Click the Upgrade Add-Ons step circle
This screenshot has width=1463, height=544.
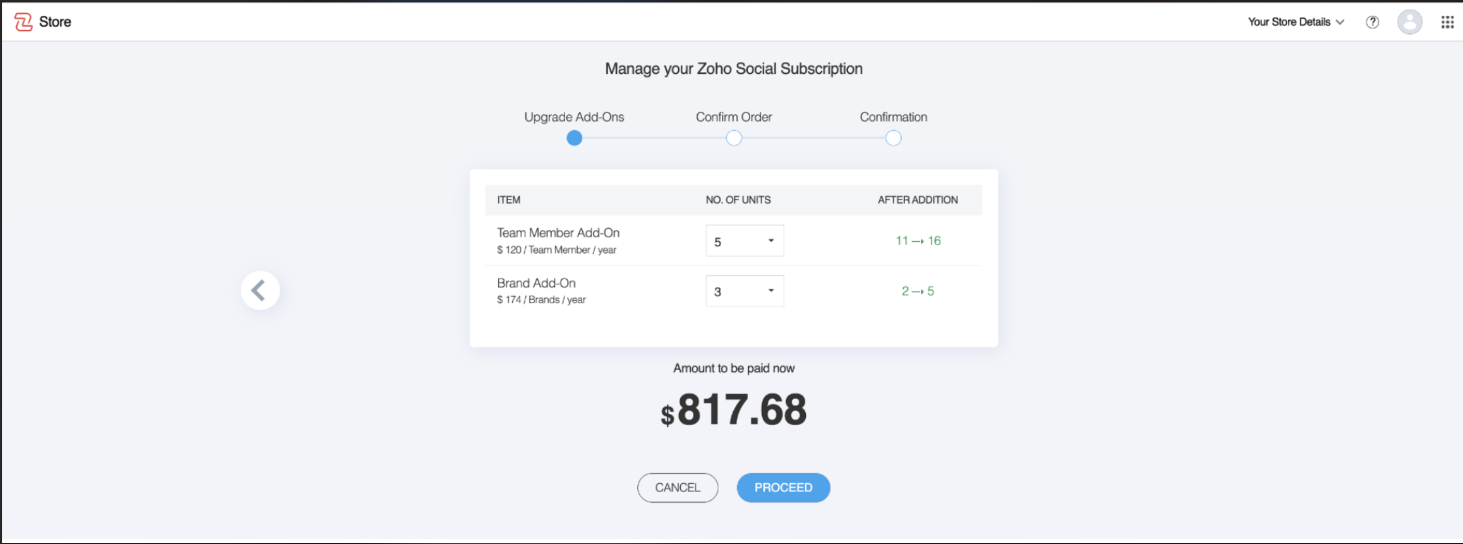[x=574, y=138]
